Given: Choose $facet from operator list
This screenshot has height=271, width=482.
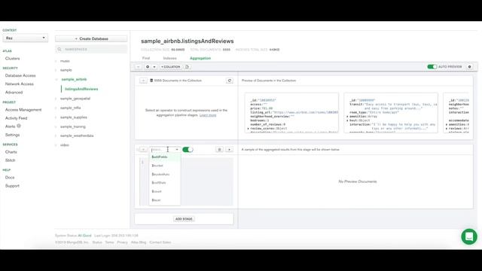Looking at the screenshot, I should 165,200.
